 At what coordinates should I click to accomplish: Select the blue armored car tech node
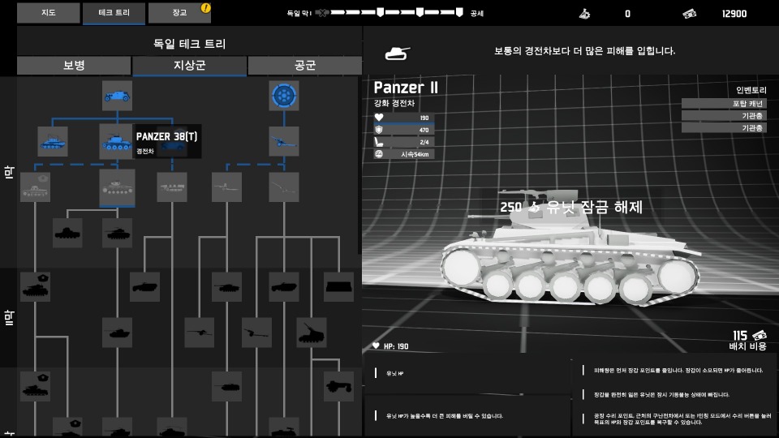tap(117, 96)
